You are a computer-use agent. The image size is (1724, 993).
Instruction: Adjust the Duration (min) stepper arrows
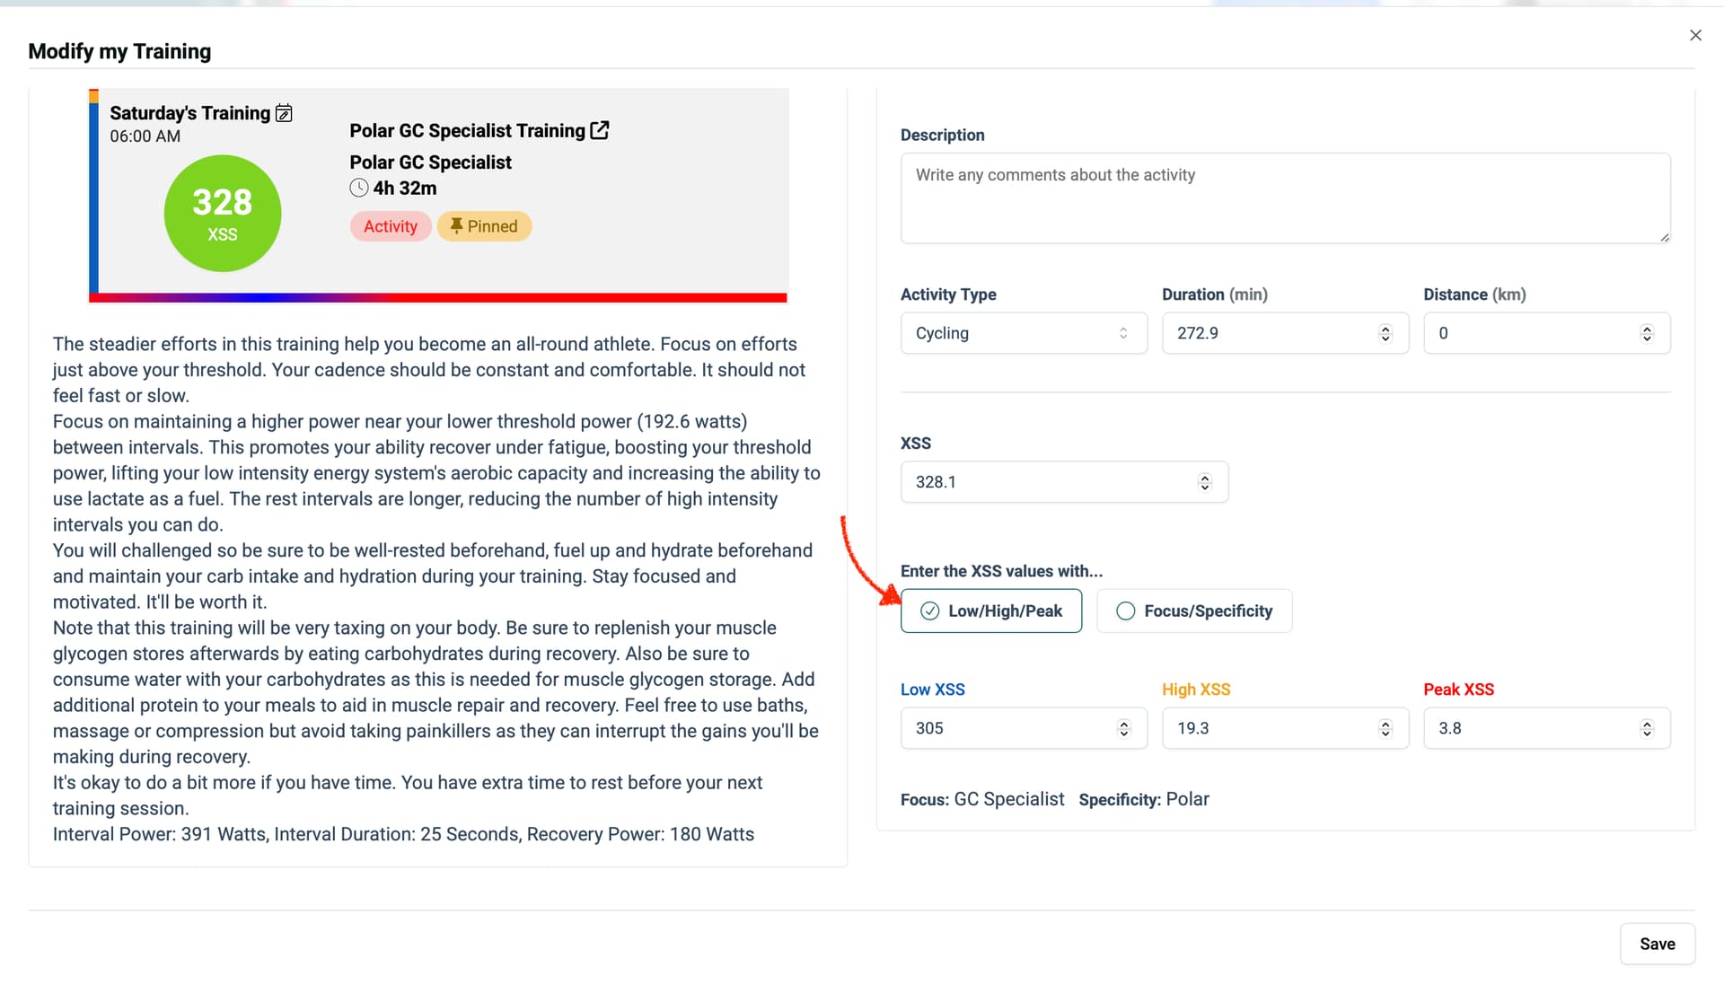[x=1385, y=333]
